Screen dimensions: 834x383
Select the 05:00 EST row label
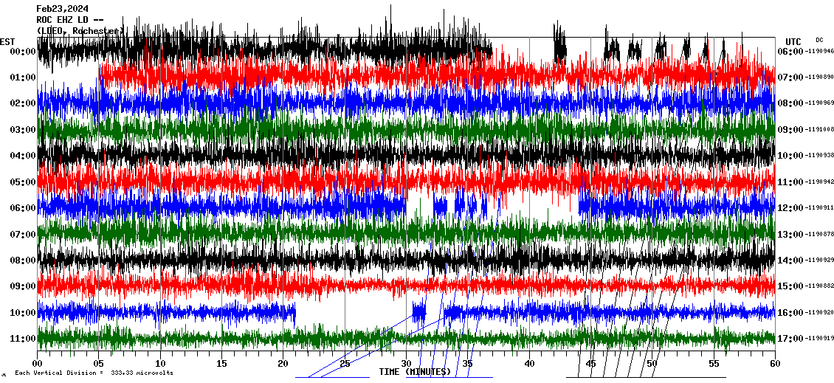pyautogui.click(x=22, y=182)
